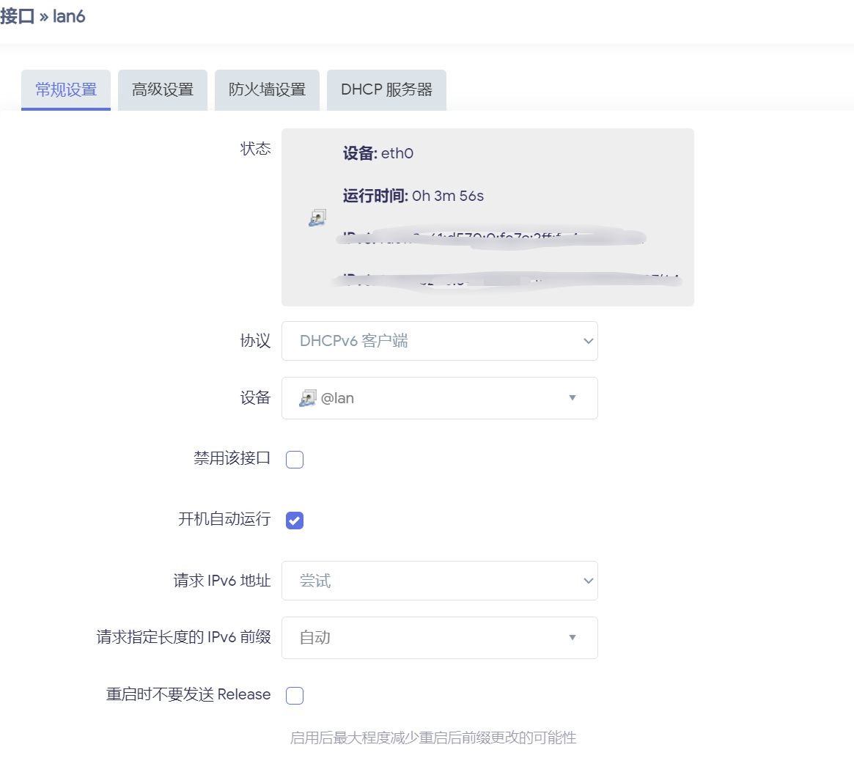Enable the 禁用该接口 checkbox

click(295, 460)
